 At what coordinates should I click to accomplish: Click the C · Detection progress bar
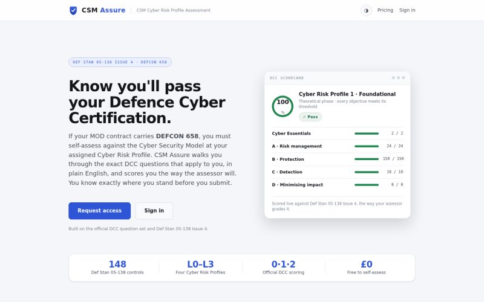point(367,172)
